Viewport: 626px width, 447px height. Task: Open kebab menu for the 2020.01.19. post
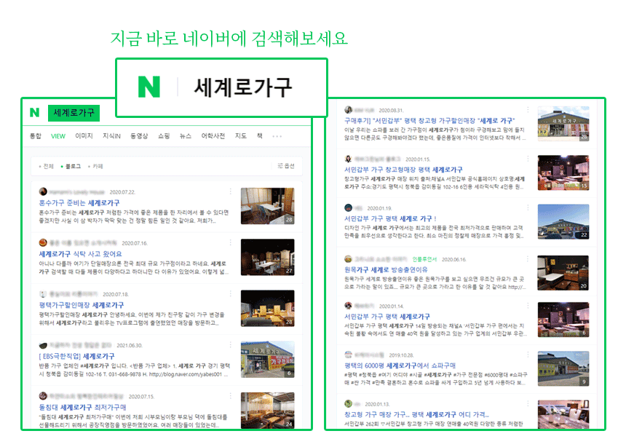click(528, 208)
